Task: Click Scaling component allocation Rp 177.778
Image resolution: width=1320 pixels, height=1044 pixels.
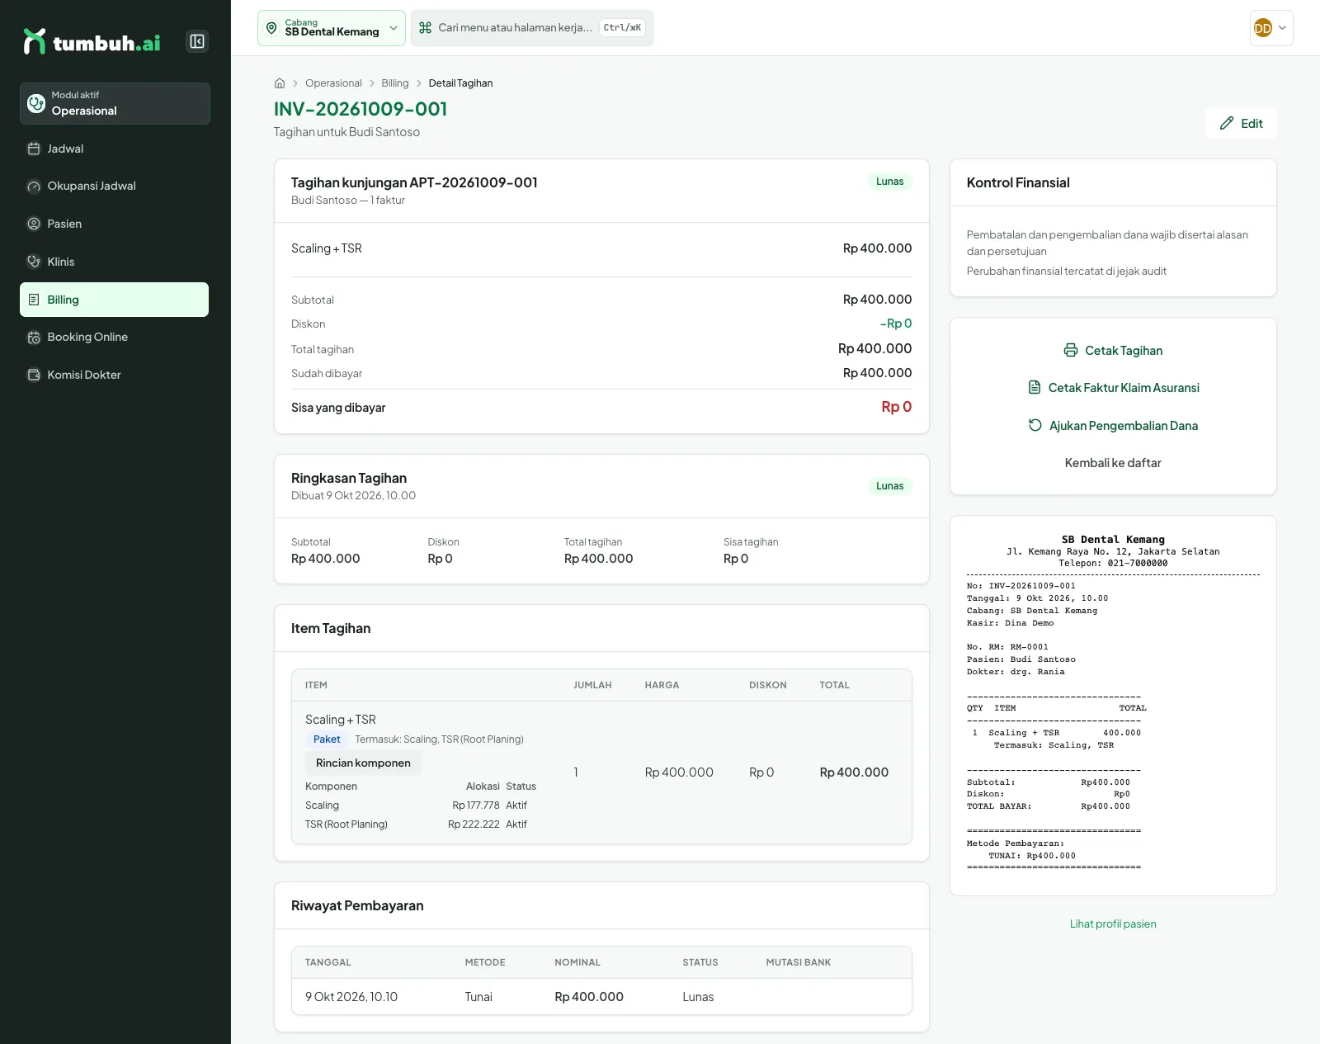Action: pyautogui.click(x=476, y=805)
